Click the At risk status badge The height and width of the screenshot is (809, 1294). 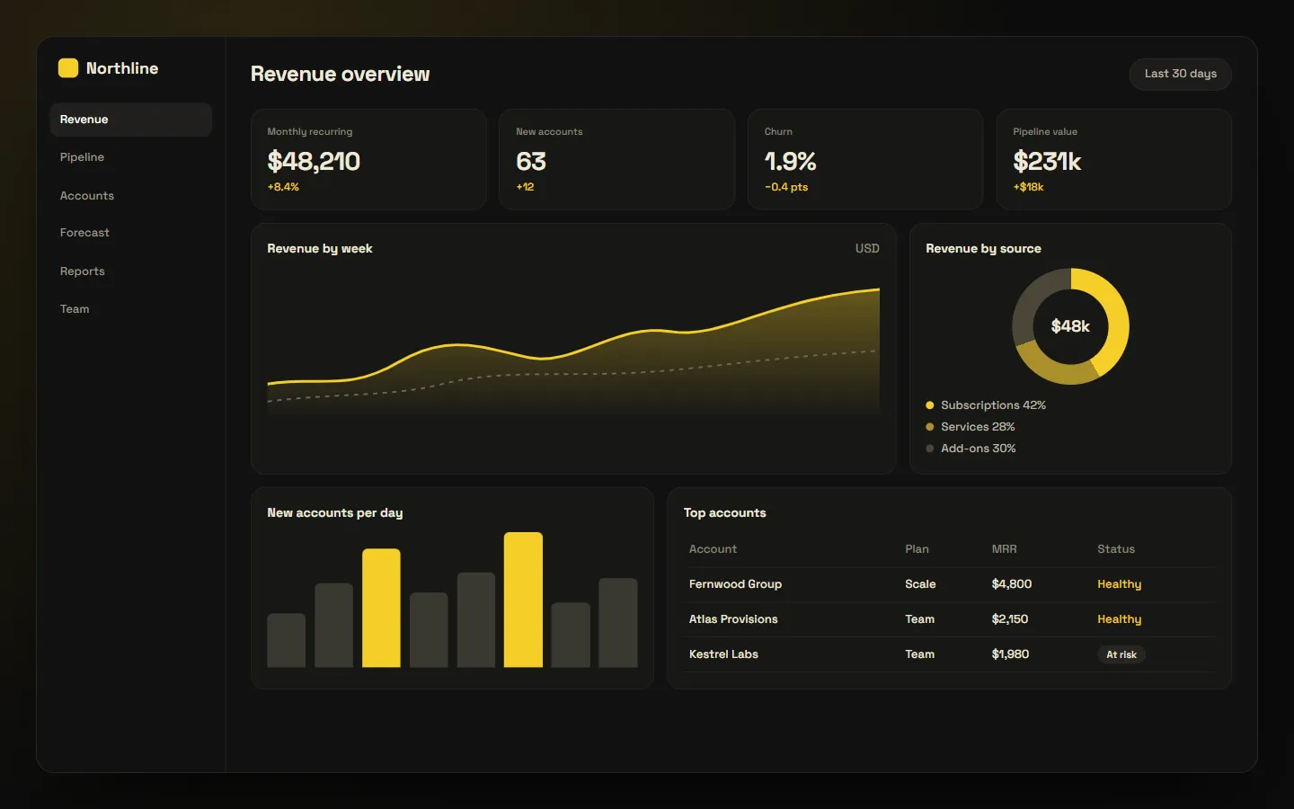click(1121, 654)
